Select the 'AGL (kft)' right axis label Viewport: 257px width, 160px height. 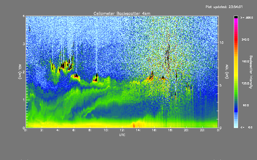[227, 72]
